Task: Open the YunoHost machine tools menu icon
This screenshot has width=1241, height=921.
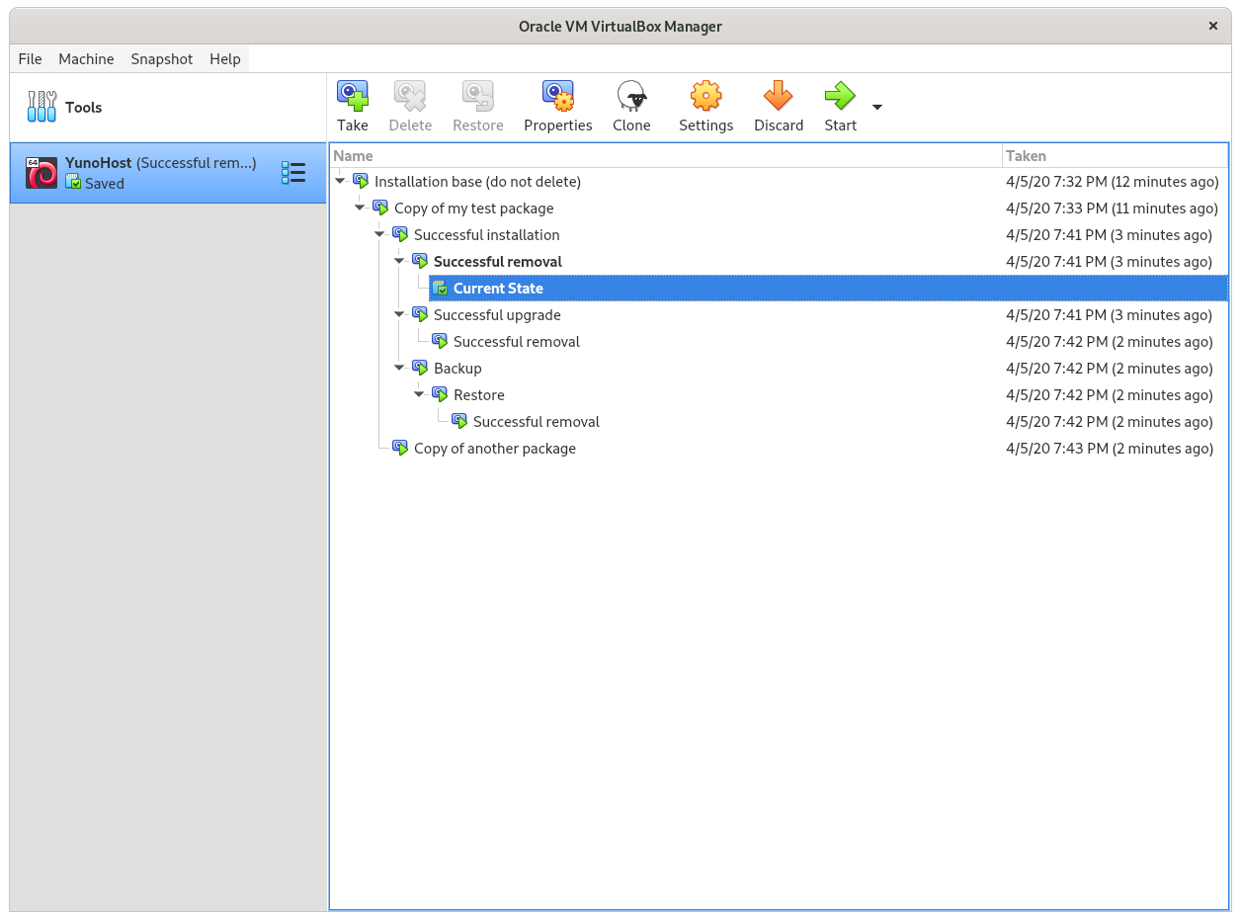Action: [x=293, y=173]
